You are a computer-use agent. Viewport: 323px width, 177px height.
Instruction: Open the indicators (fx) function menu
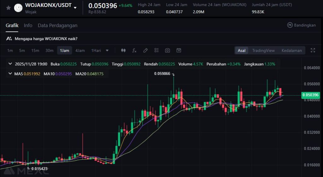click(134, 50)
